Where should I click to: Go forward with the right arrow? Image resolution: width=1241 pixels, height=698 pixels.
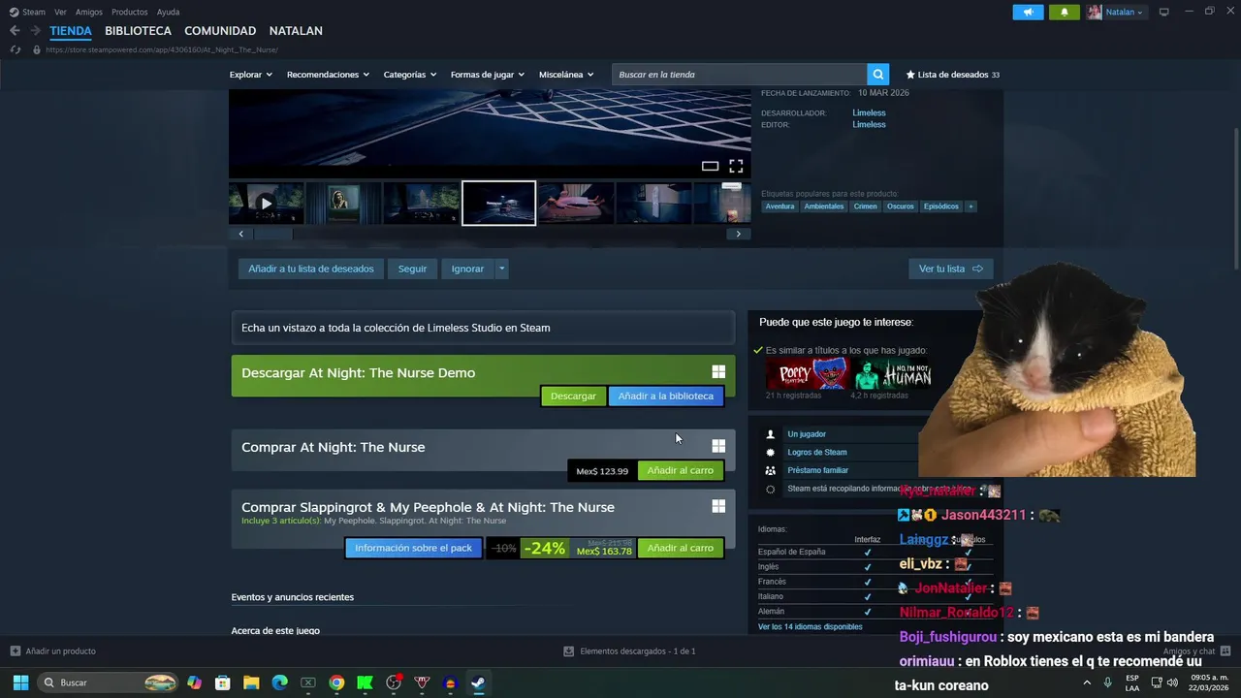pyautogui.click(x=35, y=31)
